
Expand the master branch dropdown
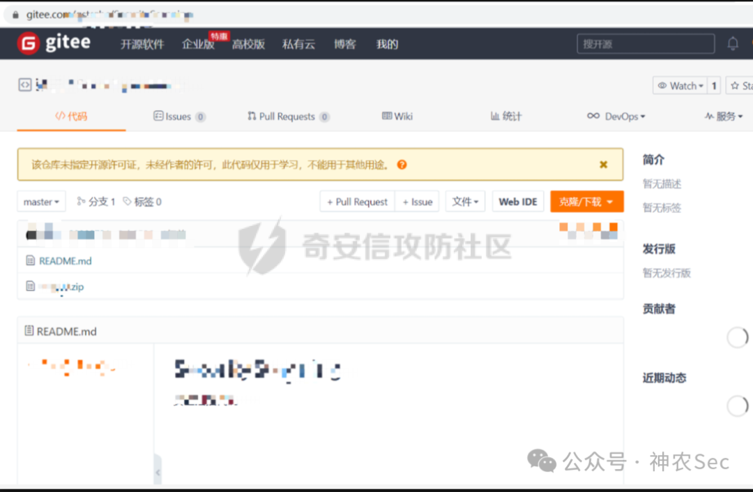[41, 201]
